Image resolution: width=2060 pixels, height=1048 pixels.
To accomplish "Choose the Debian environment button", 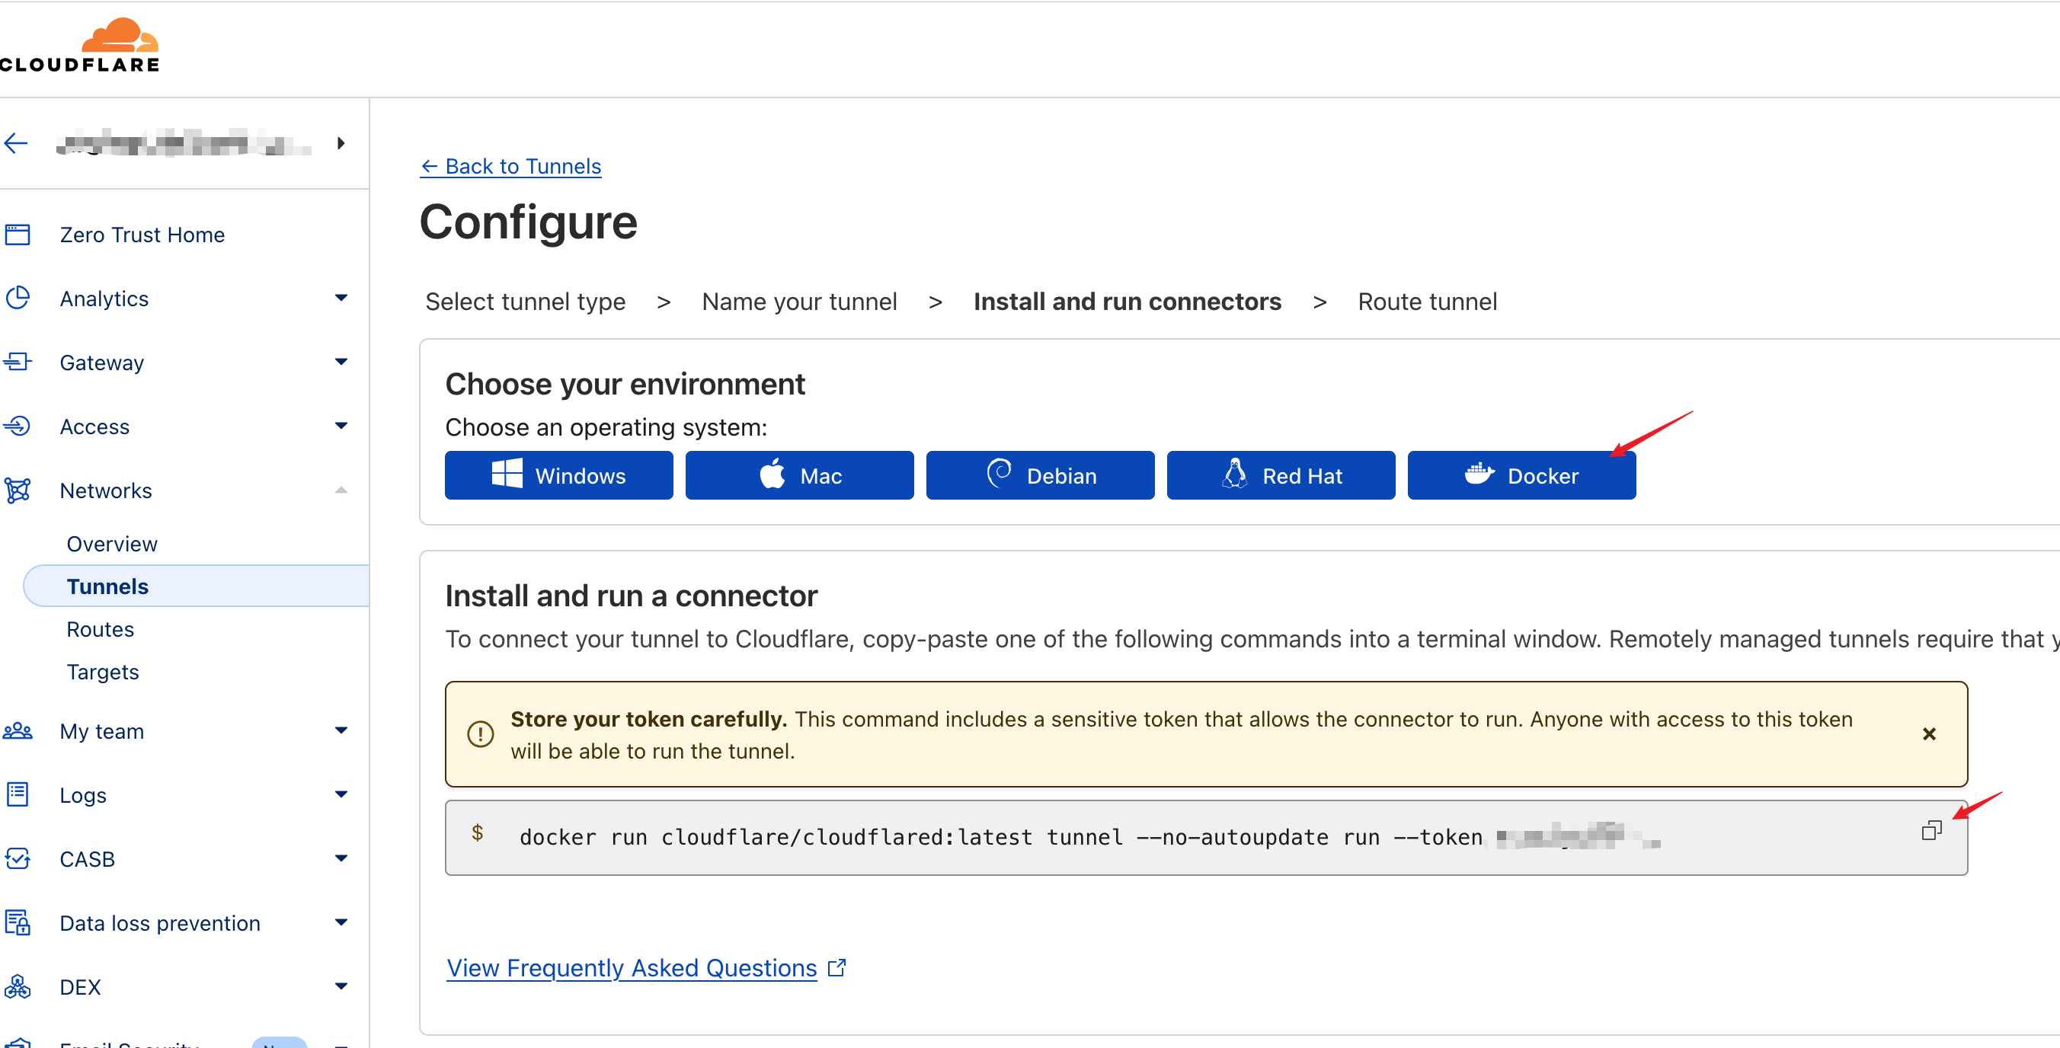I will tap(1041, 476).
